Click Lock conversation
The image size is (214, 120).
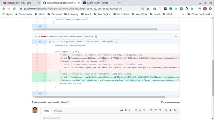[170, 102]
